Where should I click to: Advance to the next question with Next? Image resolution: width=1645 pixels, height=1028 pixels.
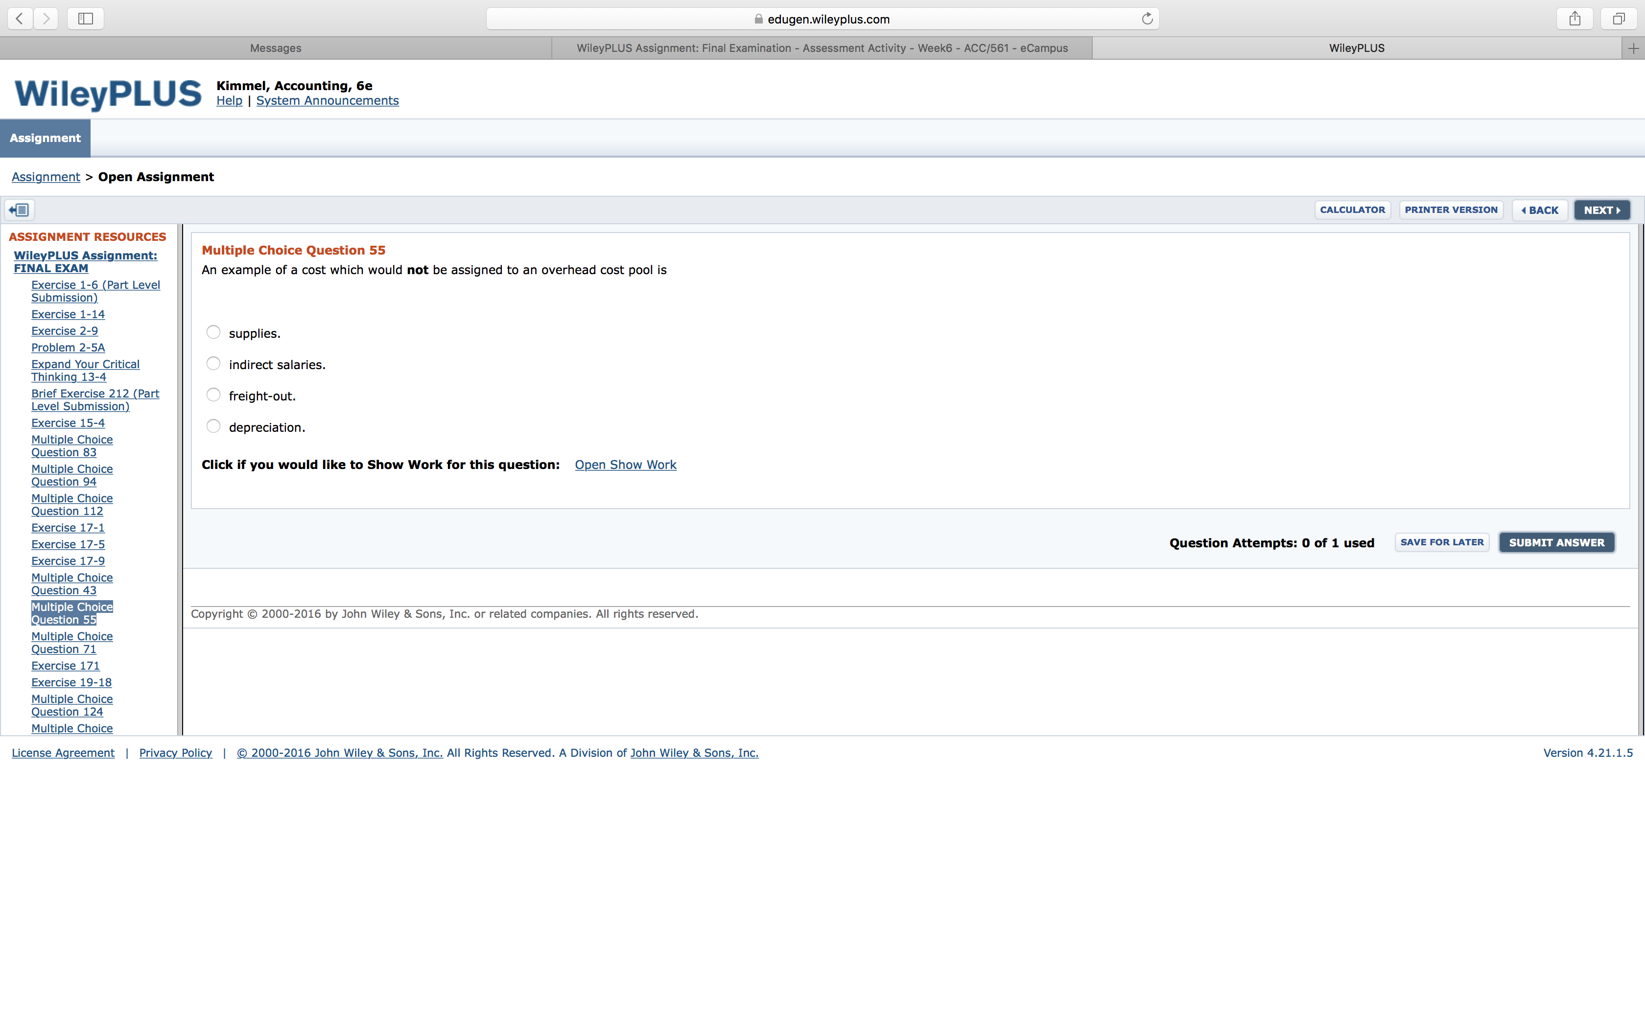pos(1602,210)
